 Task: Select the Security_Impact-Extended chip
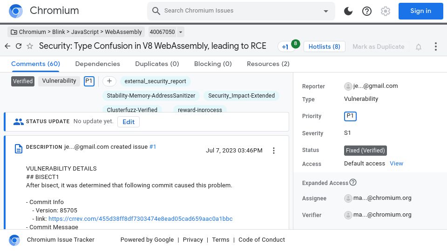(x=242, y=96)
